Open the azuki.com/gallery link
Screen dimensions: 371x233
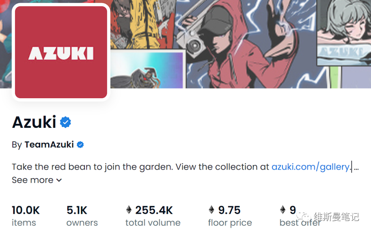click(x=311, y=166)
